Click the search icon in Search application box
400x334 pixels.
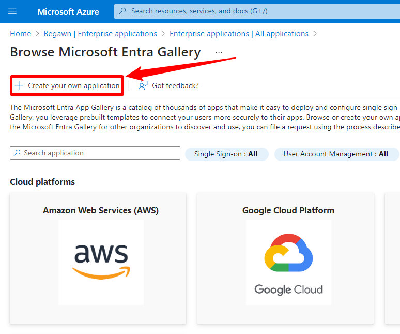[17, 153]
